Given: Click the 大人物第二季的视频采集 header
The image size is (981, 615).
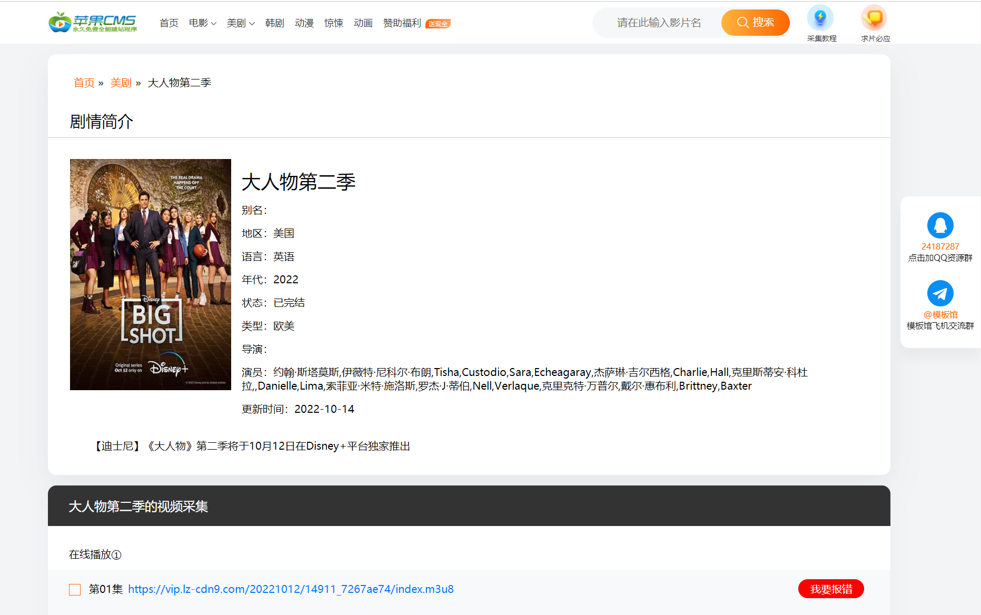Looking at the screenshot, I should tap(138, 507).
